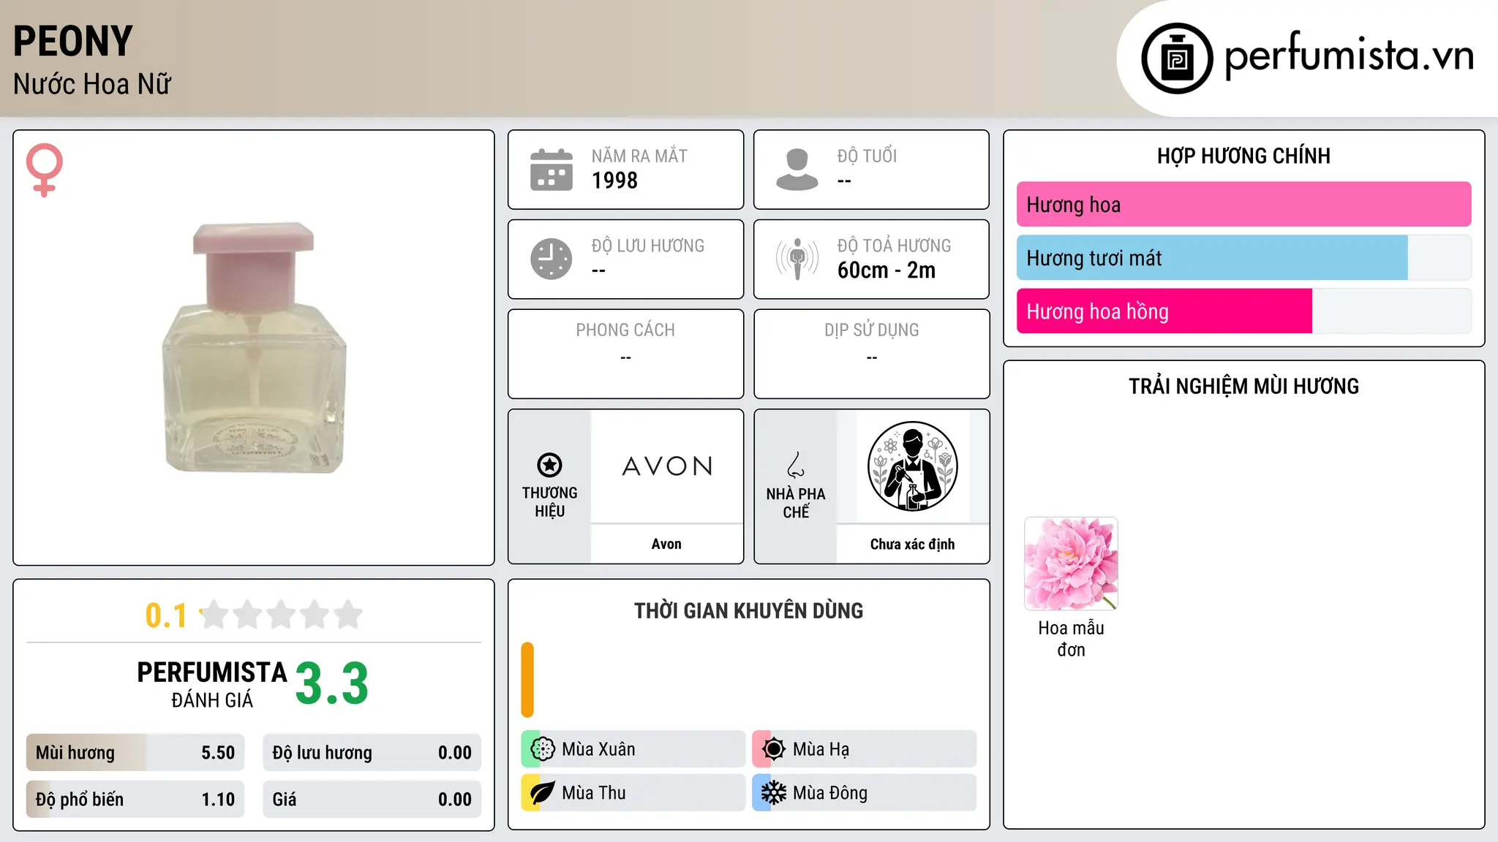This screenshot has width=1498, height=842.
Task: Click the Độ toả hương label
Action: click(x=894, y=246)
